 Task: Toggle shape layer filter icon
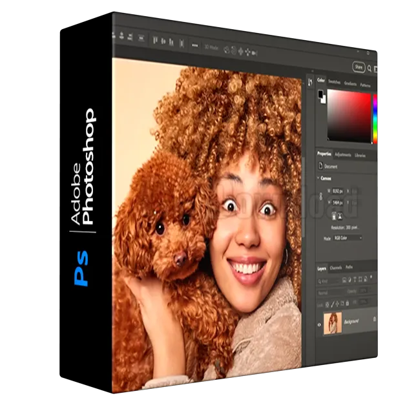360,279
